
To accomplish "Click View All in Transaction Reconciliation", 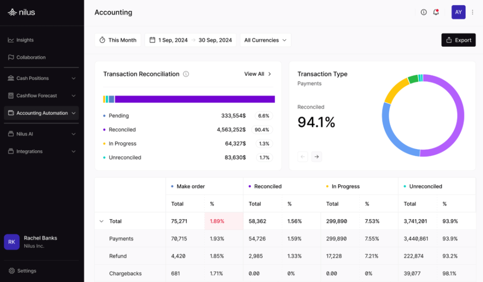I will pos(258,74).
